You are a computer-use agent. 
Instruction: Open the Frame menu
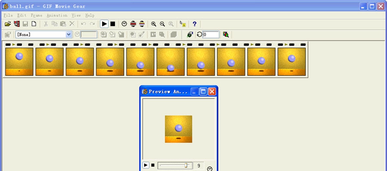(x=37, y=16)
